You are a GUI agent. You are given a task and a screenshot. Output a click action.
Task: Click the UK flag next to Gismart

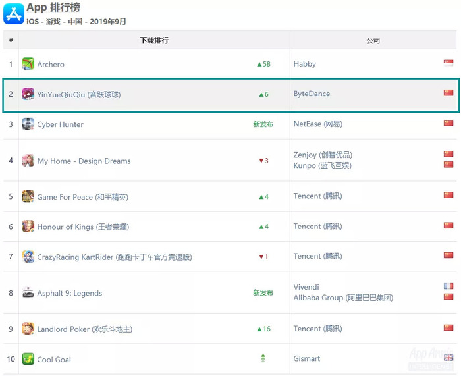tap(448, 358)
